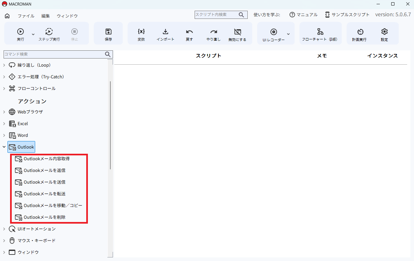Expand the Excel category
This screenshot has height=261, width=414.
tap(4, 124)
